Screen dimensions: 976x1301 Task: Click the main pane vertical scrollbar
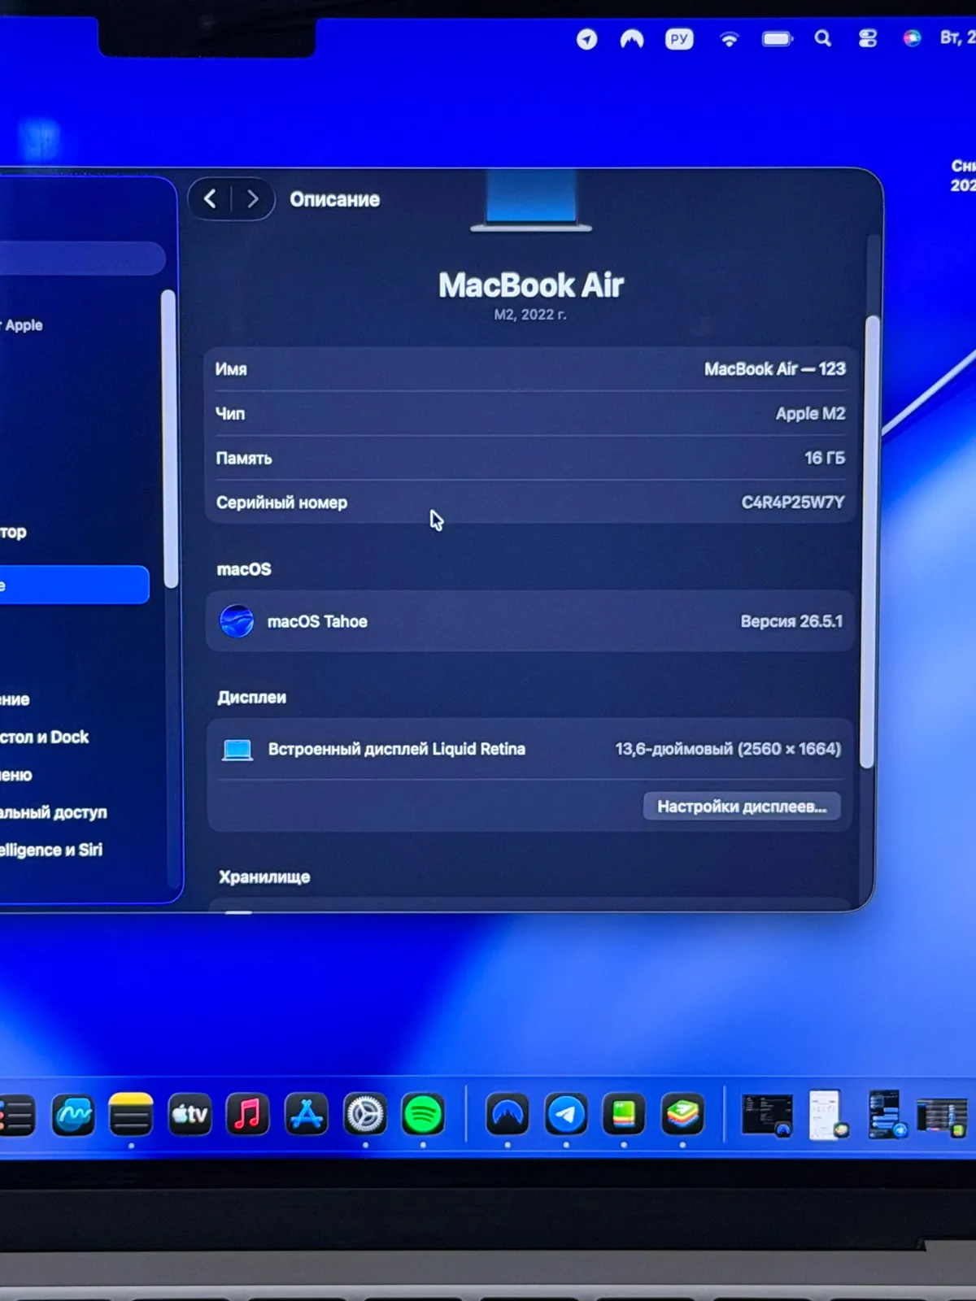click(x=869, y=542)
